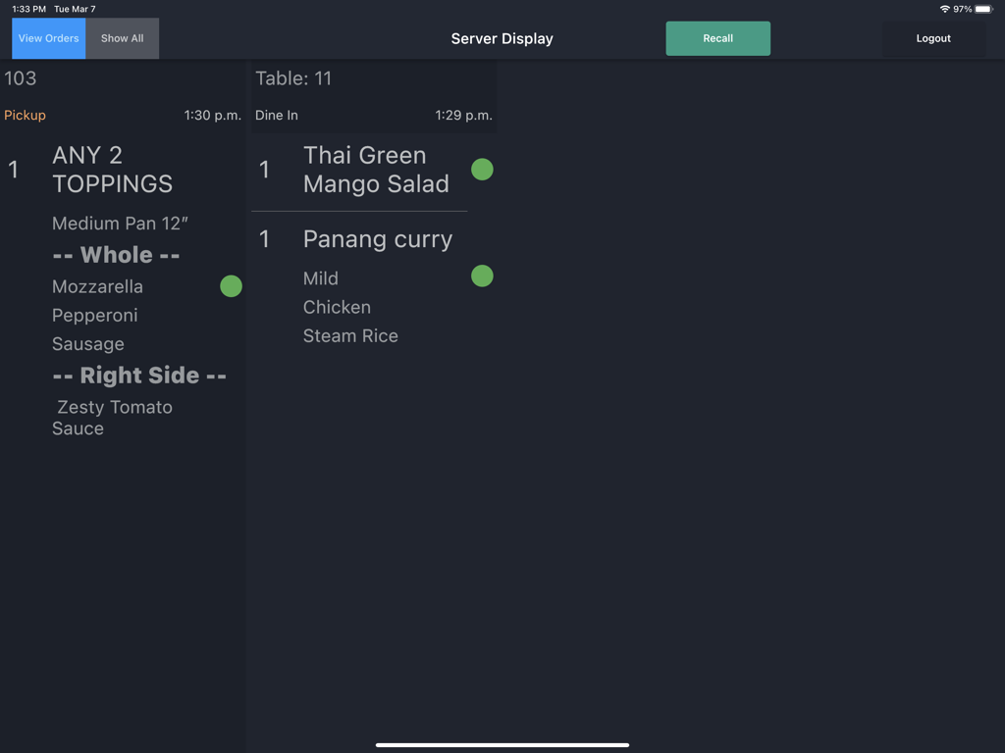Click green dot next to Panang curry
The height and width of the screenshot is (753, 1005).
click(482, 276)
